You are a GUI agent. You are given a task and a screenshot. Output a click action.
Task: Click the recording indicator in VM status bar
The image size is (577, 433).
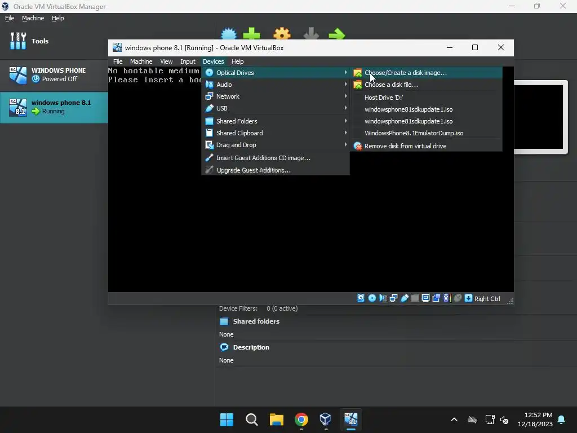tap(437, 298)
